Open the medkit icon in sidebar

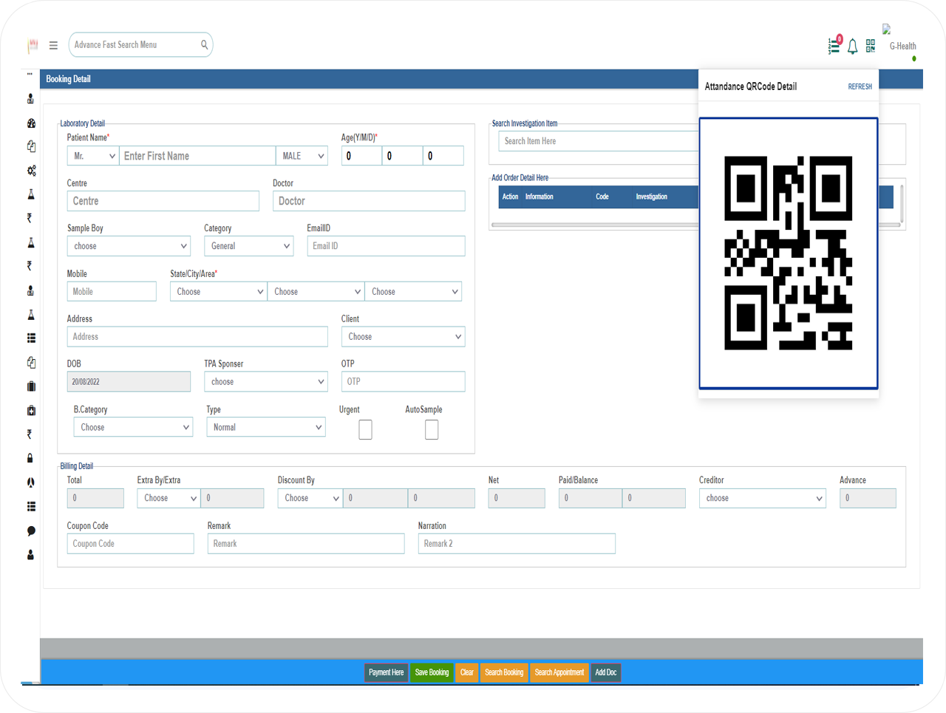pyautogui.click(x=31, y=410)
